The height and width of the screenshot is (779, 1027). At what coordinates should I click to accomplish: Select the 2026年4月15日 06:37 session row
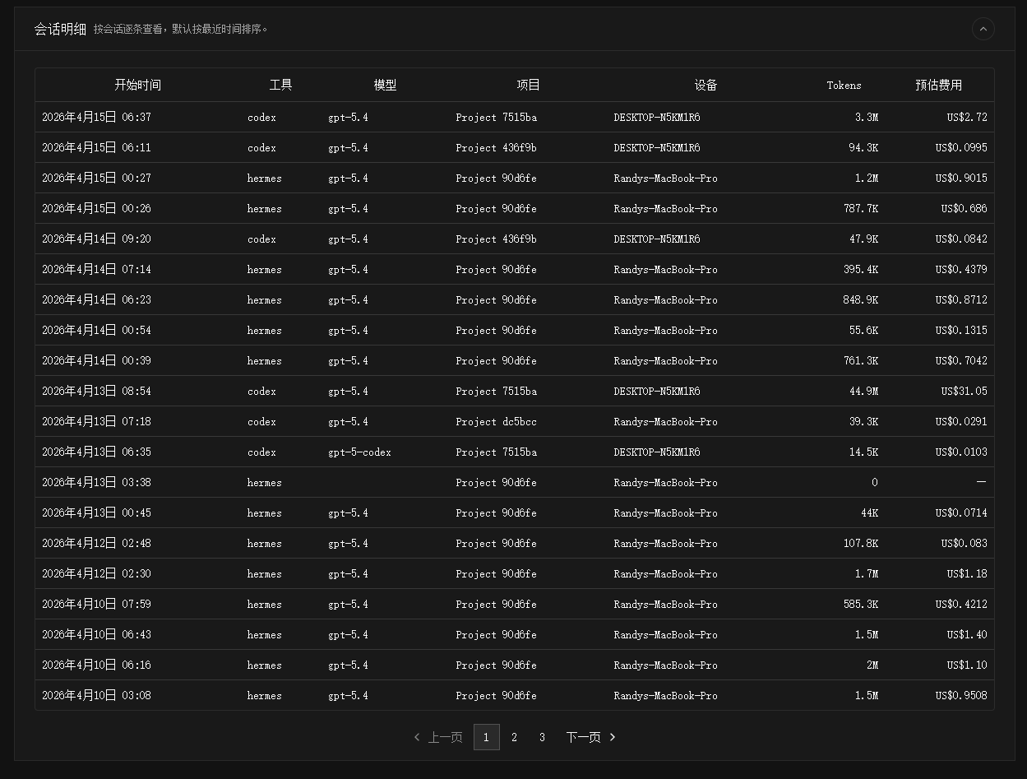tap(514, 117)
